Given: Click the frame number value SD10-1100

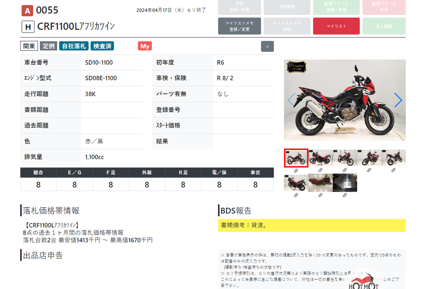Looking at the screenshot, I should point(99,62).
